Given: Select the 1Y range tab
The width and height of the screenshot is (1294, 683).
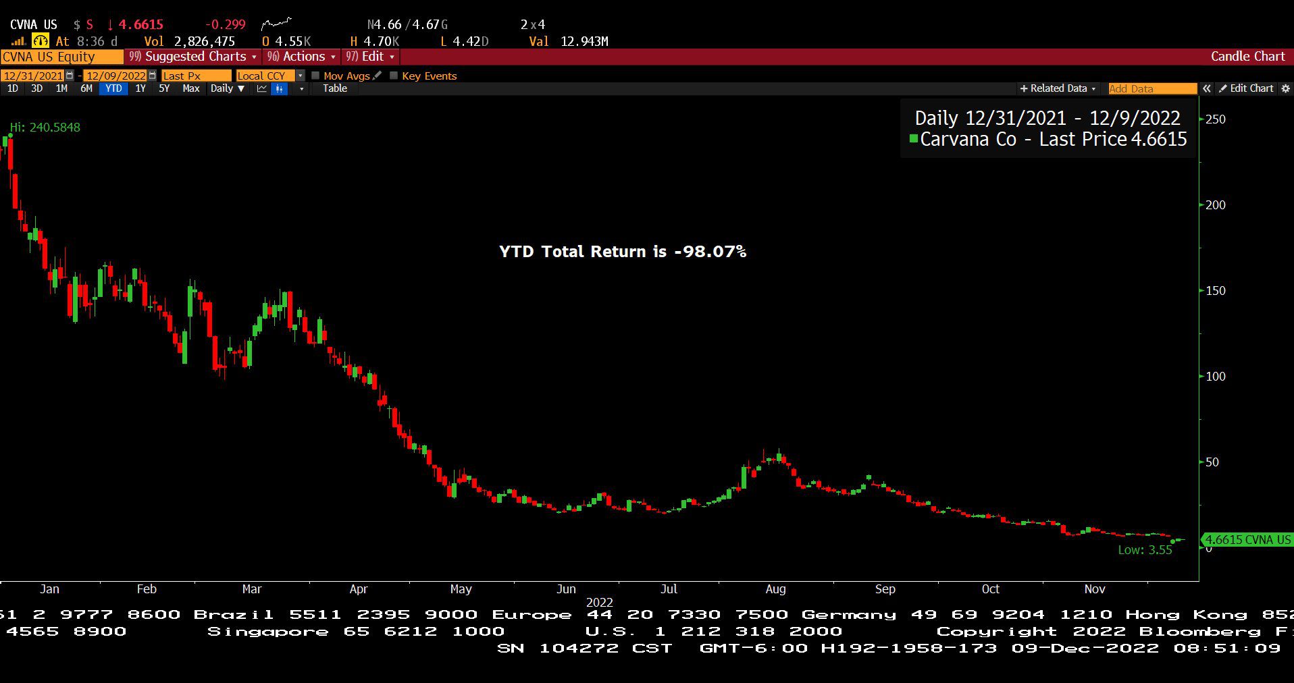Looking at the screenshot, I should 140,88.
